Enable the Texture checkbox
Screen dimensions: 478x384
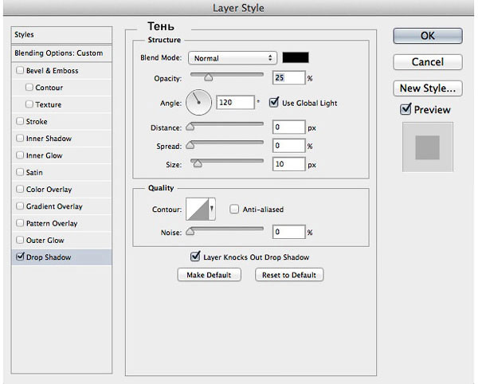point(29,104)
